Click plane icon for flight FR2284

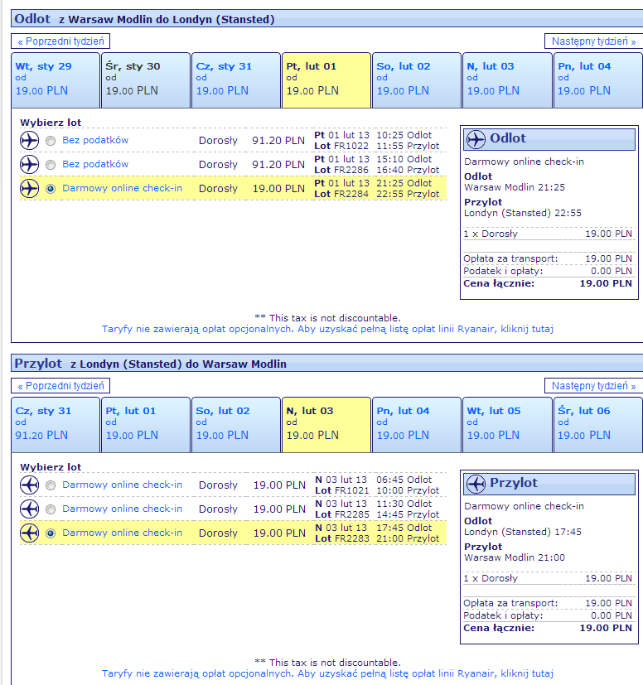(29, 189)
